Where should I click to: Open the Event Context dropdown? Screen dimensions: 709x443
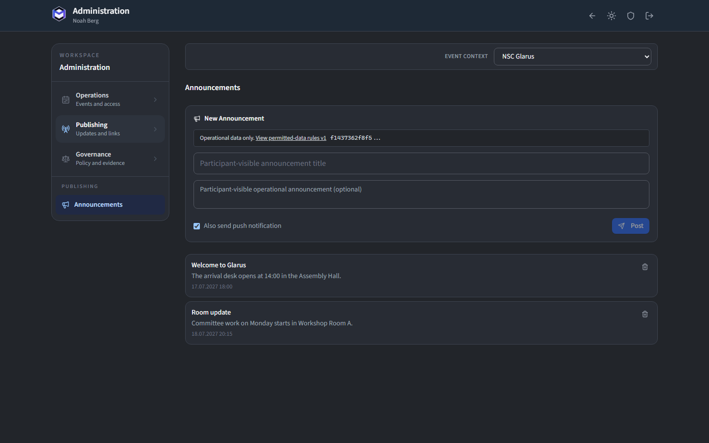tap(573, 57)
